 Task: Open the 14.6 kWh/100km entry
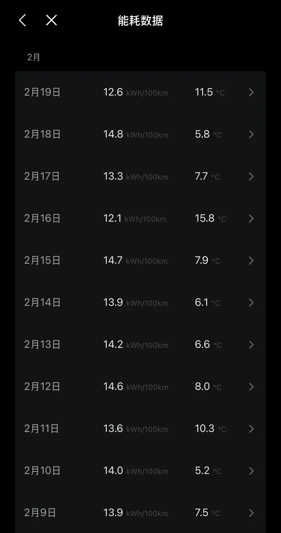tap(135, 387)
